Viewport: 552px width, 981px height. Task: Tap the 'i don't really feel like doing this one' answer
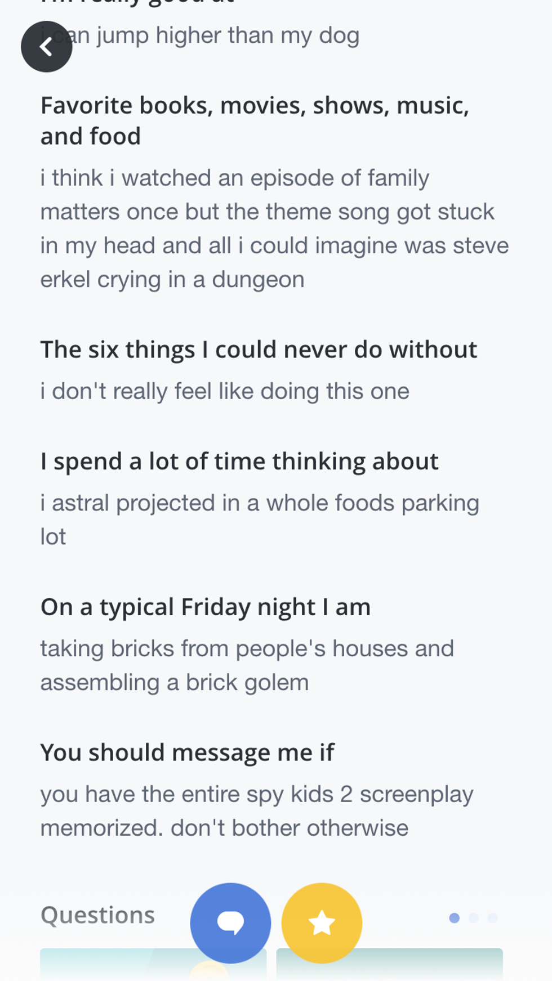click(225, 391)
